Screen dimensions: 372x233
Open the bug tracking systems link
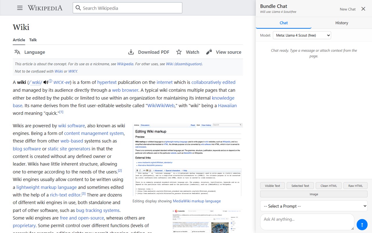click(x=98, y=210)
